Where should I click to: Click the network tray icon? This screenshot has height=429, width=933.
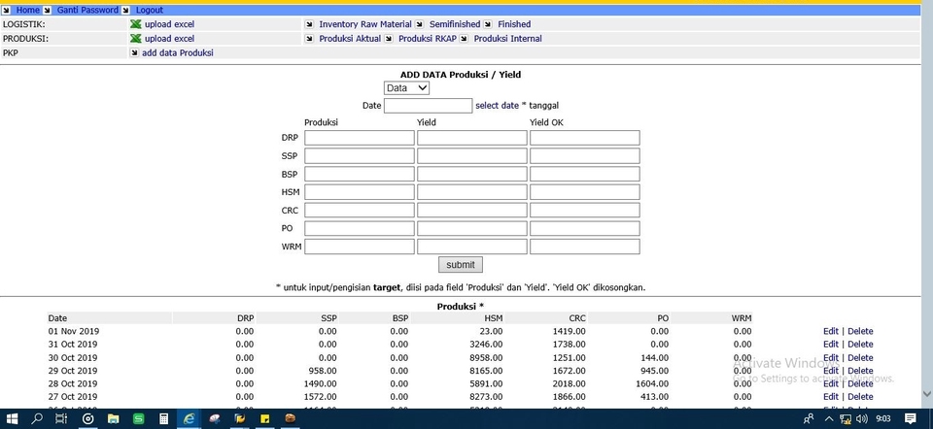[x=845, y=419]
